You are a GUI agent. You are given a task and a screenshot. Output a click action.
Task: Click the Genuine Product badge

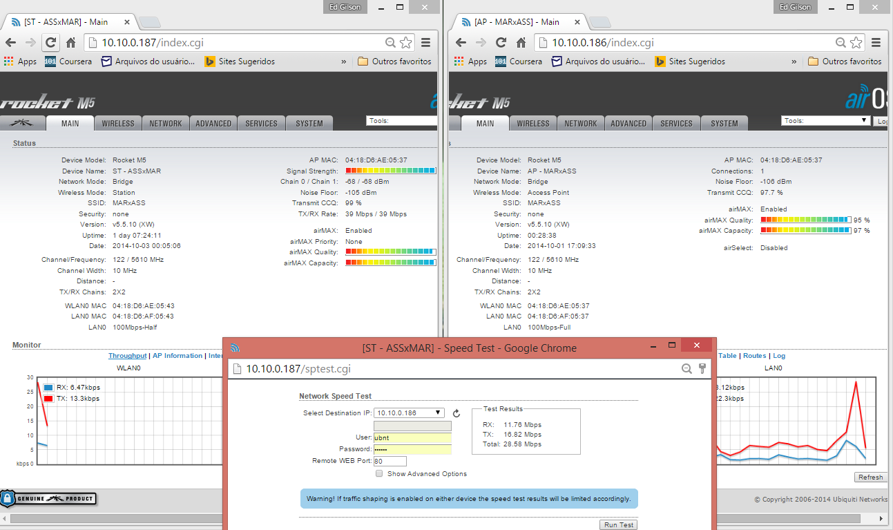click(x=48, y=498)
